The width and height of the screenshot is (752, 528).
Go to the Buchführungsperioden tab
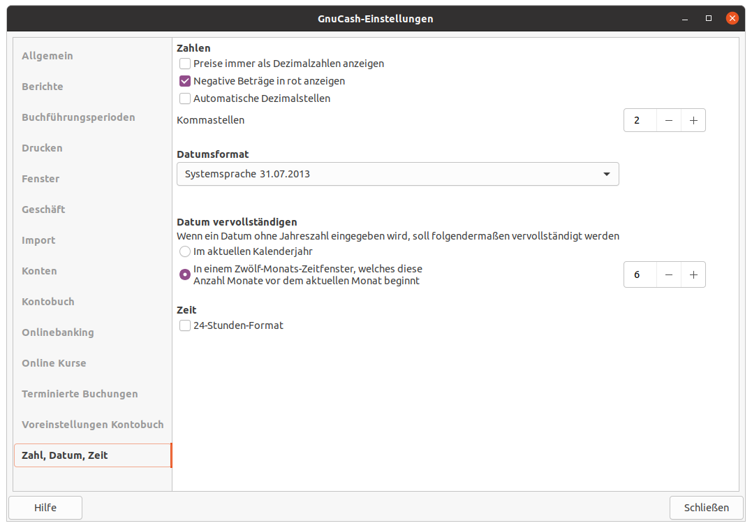pos(78,117)
